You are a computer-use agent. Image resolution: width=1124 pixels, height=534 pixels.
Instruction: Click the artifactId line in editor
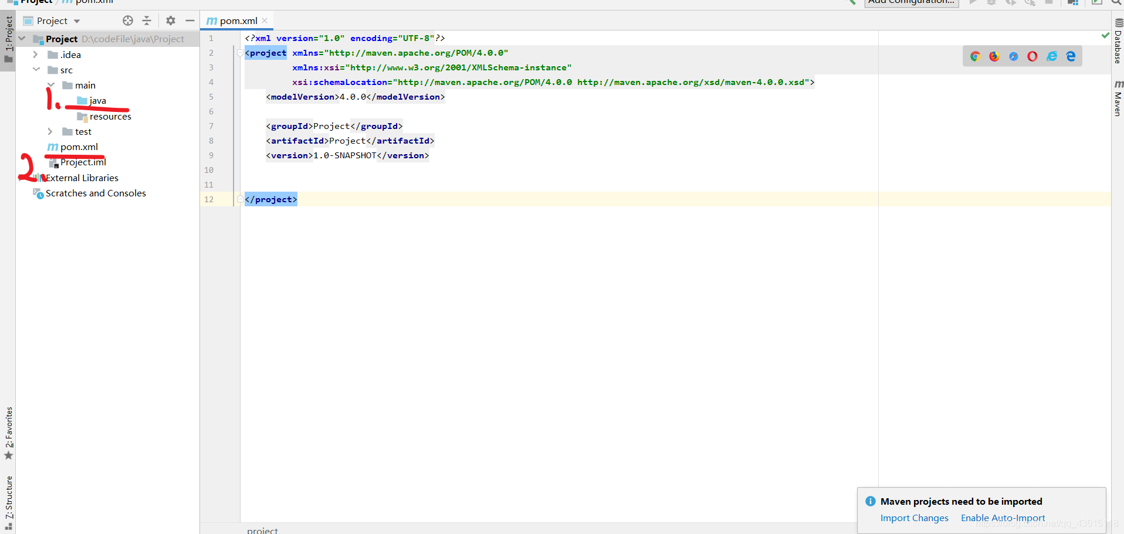click(350, 141)
